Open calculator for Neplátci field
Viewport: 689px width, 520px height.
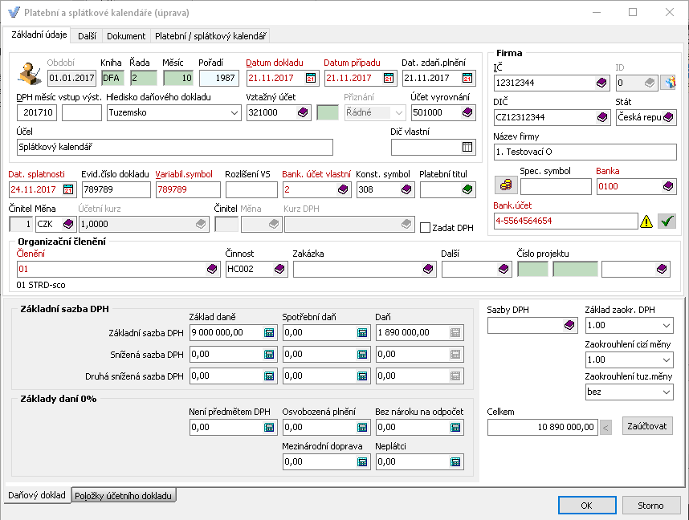[455, 462]
